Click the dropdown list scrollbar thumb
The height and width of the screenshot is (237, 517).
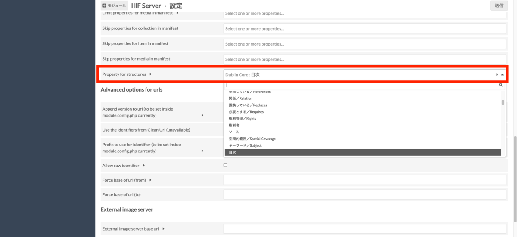tap(503, 102)
